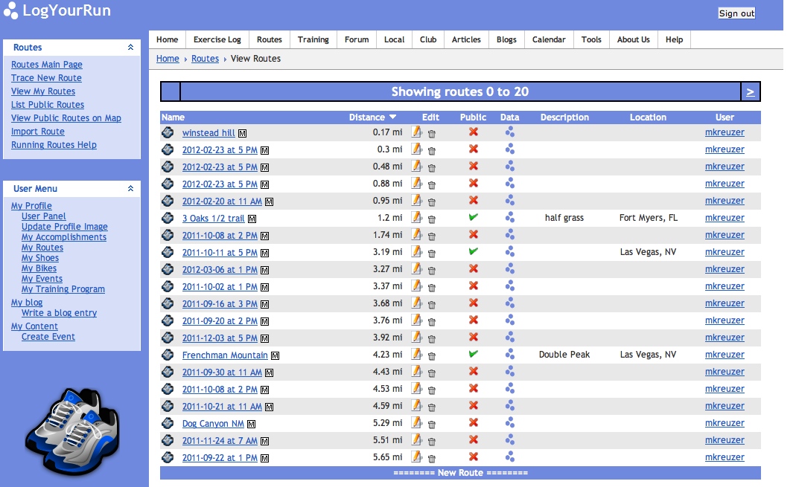Collapse the Routes sidebar panel
The height and width of the screenshot is (487, 796).
pos(130,48)
